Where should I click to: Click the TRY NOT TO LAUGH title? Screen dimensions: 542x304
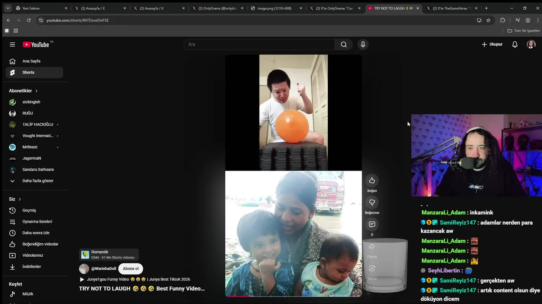point(142,289)
